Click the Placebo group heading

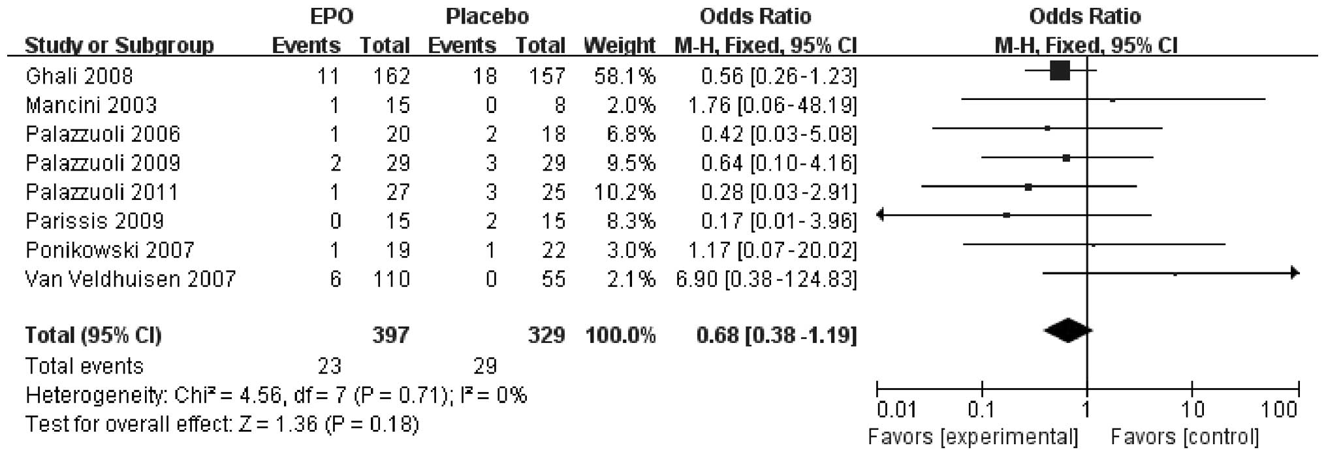tap(487, 16)
